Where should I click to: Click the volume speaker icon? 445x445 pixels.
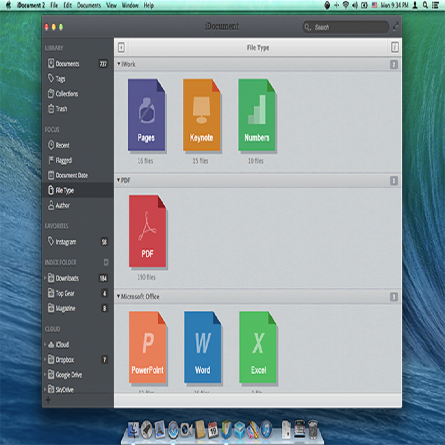355,5
